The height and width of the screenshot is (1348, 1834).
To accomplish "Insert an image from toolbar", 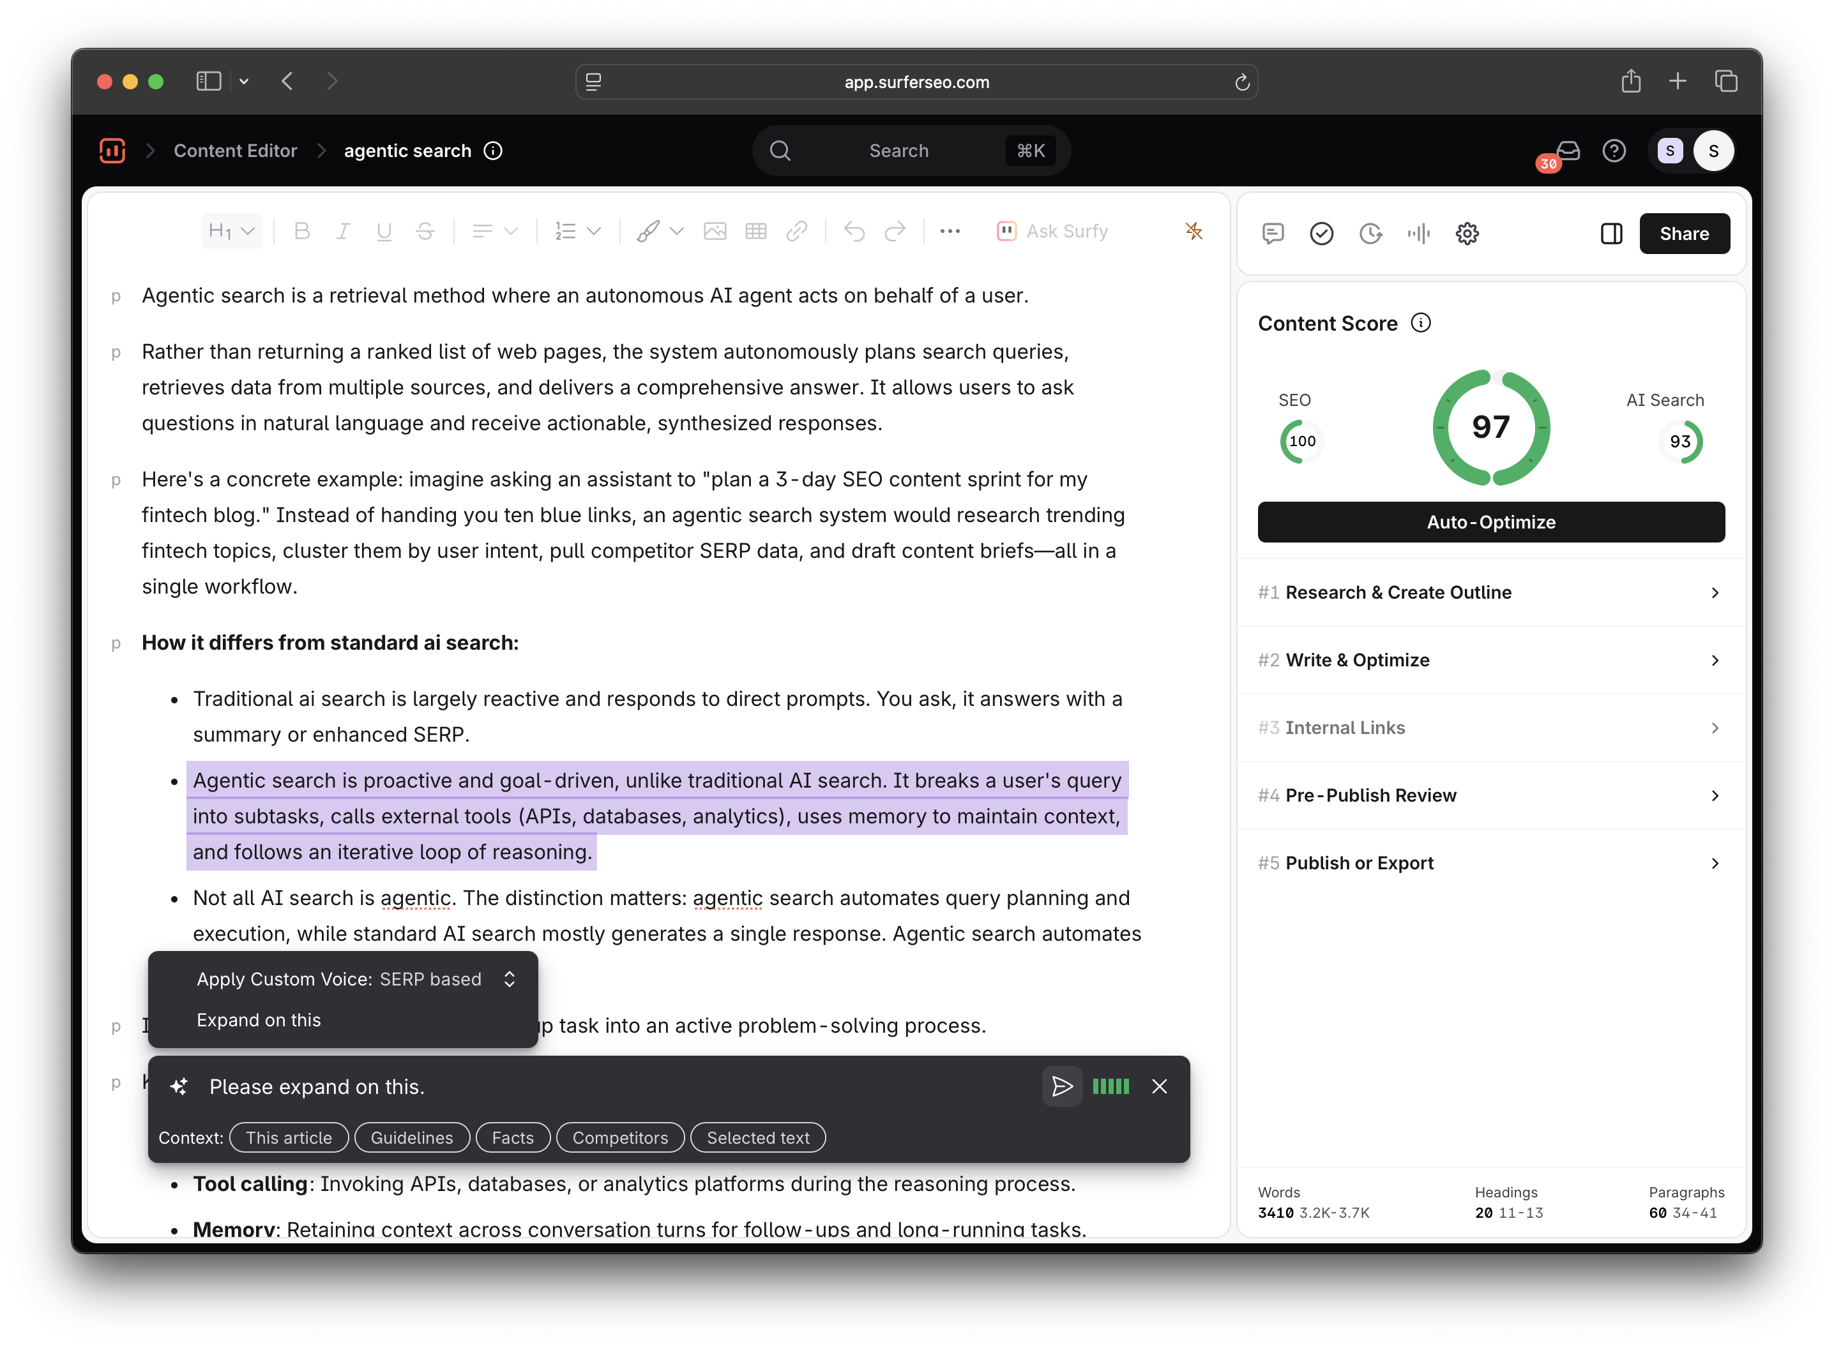I will [x=715, y=231].
